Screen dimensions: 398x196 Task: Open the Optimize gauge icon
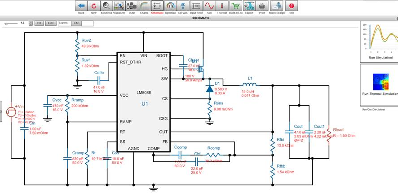click(x=170, y=6)
